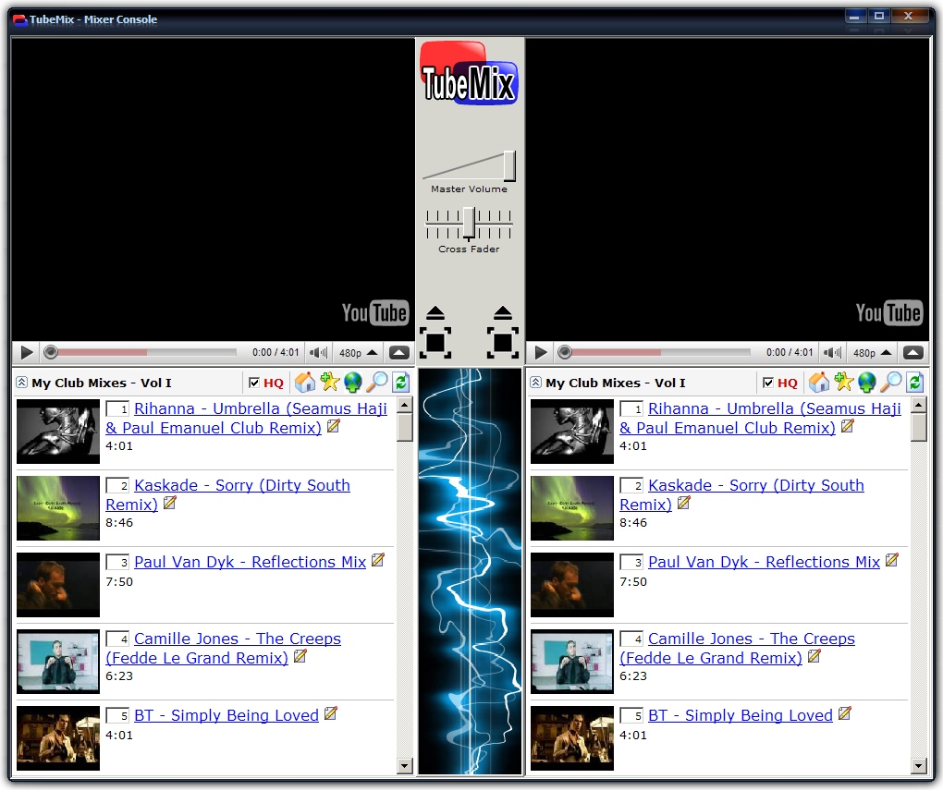Check track 5 box in right playlist

click(x=631, y=715)
